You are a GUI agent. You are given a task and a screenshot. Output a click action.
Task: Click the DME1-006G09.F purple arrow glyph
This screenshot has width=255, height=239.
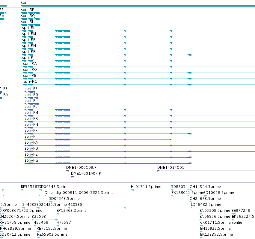pos(68,171)
